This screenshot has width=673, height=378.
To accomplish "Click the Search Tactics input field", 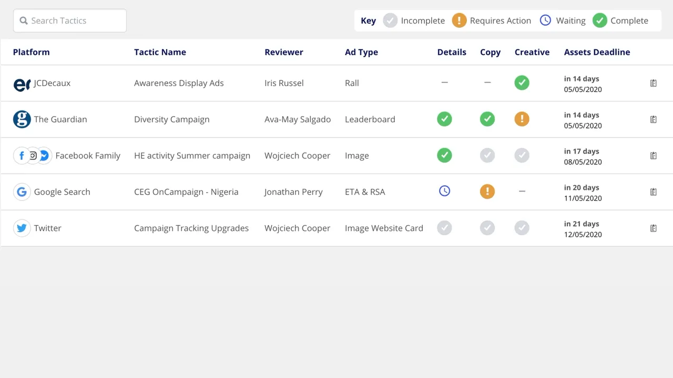I will [x=70, y=20].
